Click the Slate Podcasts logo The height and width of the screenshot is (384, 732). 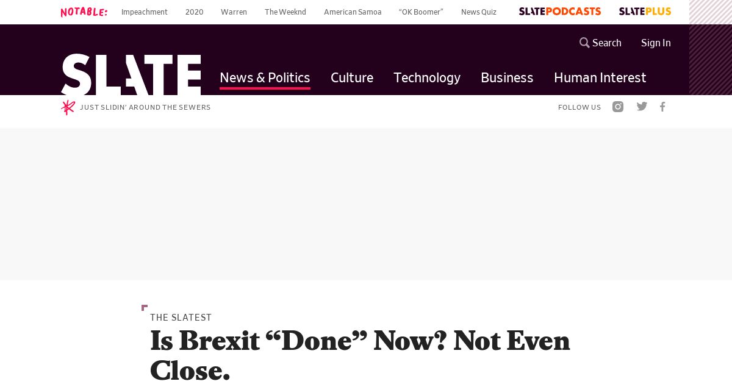click(x=559, y=12)
